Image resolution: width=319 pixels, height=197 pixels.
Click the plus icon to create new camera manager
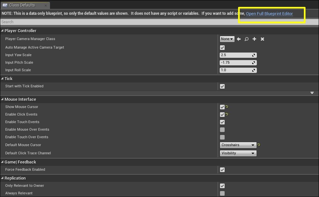254,39
